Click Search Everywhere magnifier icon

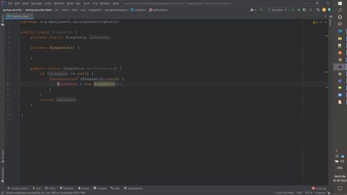coord(318,10)
